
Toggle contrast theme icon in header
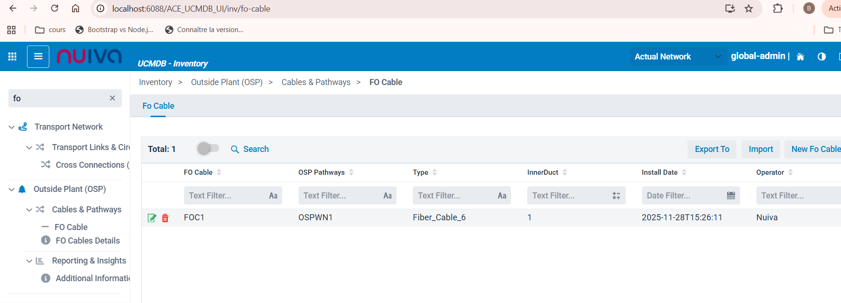821,57
